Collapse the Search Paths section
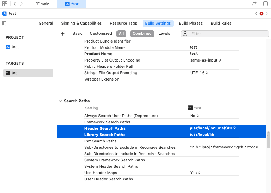The height and width of the screenshot is (193, 271). click(x=60, y=101)
